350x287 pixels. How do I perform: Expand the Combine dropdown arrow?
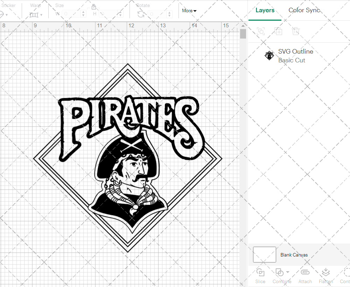tap(288, 272)
